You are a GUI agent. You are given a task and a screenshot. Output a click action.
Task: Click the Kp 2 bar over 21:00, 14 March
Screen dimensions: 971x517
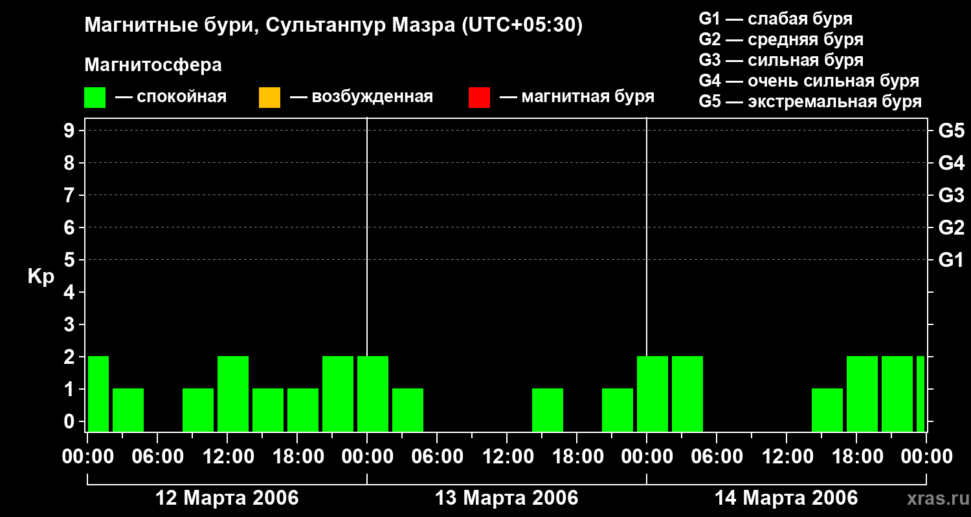click(x=897, y=394)
